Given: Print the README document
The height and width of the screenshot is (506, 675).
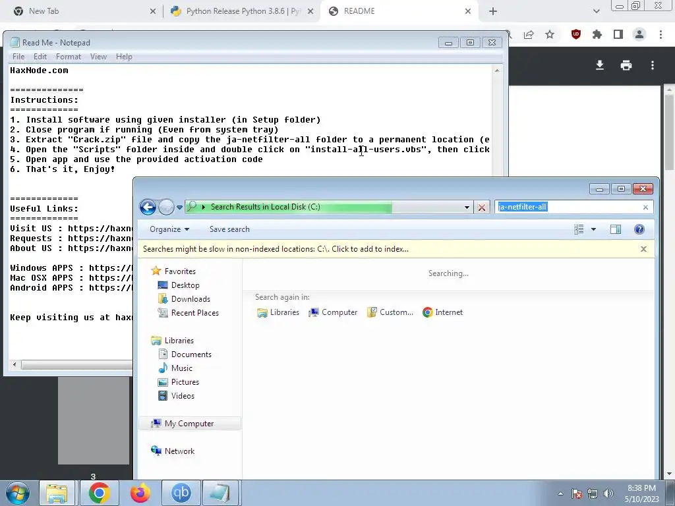Looking at the screenshot, I should coord(626,65).
